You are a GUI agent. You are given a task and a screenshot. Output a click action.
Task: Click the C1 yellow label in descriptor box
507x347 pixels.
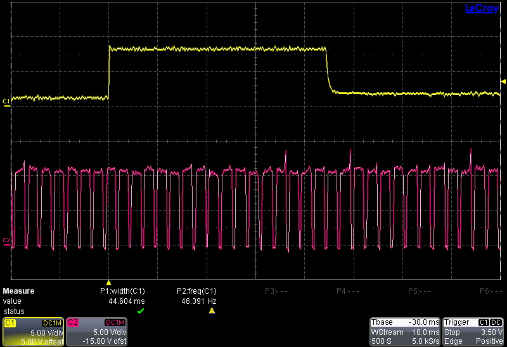[10, 323]
